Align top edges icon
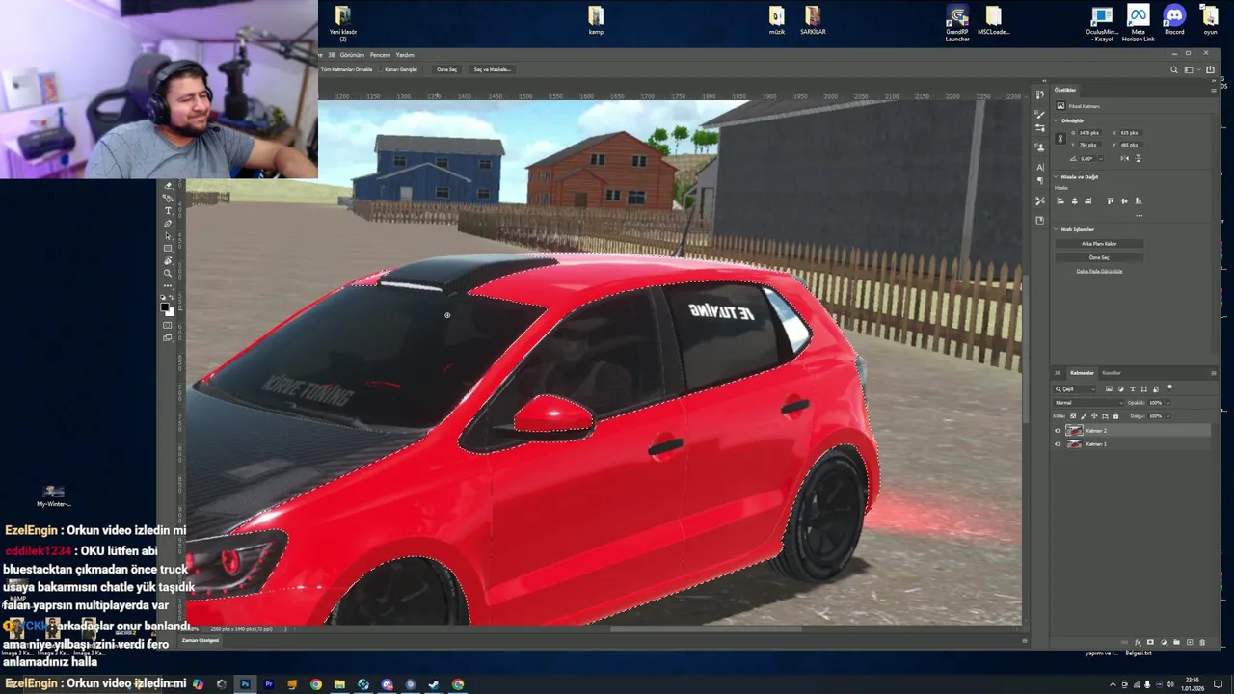Image resolution: width=1234 pixels, height=694 pixels. click(1111, 200)
